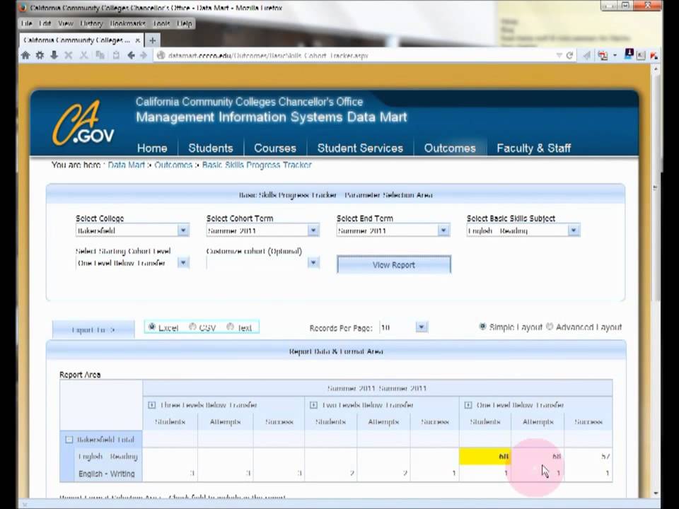Click the yellow highlighted Students cell
Screen dimensions: 679x509
[x=485, y=456]
